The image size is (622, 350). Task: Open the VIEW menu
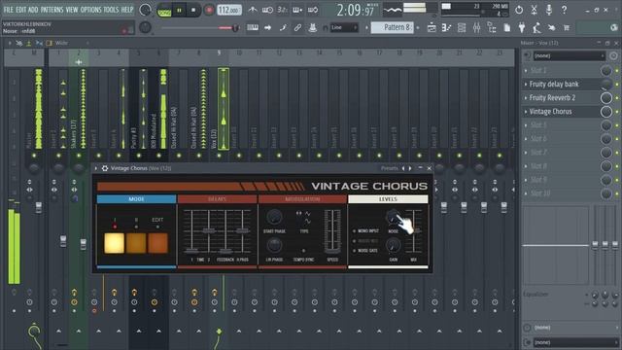(x=72, y=10)
